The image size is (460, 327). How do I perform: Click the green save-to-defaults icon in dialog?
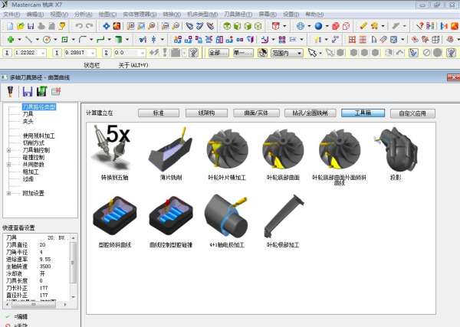(x=41, y=91)
